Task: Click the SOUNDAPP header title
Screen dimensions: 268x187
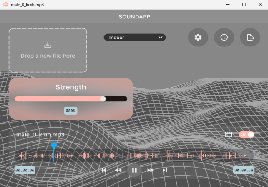Action: (135, 17)
